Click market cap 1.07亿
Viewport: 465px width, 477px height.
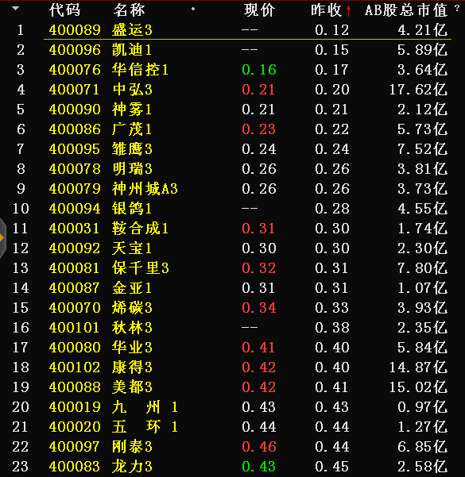tap(422, 288)
